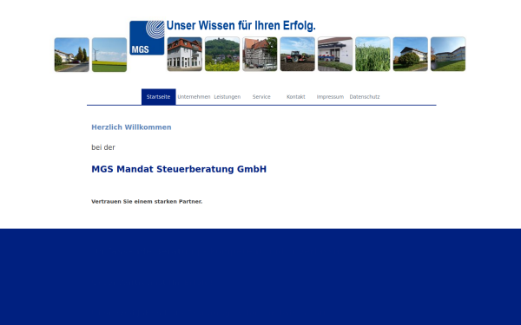Click the slogan 'Unser Wissen für Ihren Erfolg.'
This screenshot has height=325, width=521.
point(241,25)
